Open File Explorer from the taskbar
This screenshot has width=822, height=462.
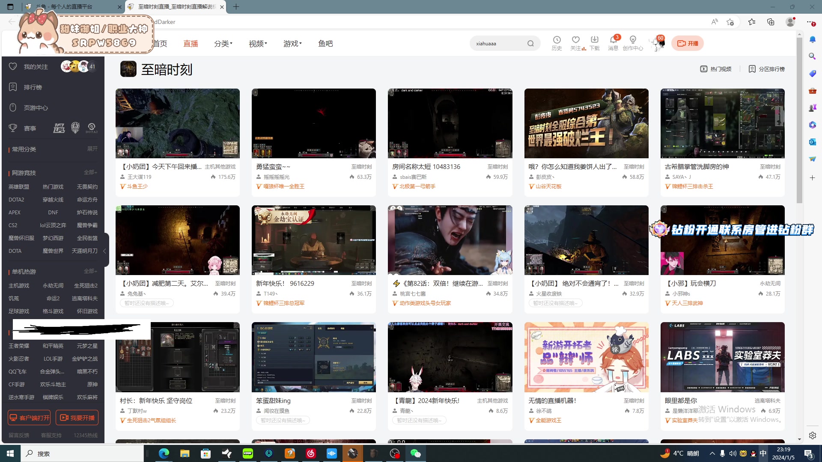point(185,453)
